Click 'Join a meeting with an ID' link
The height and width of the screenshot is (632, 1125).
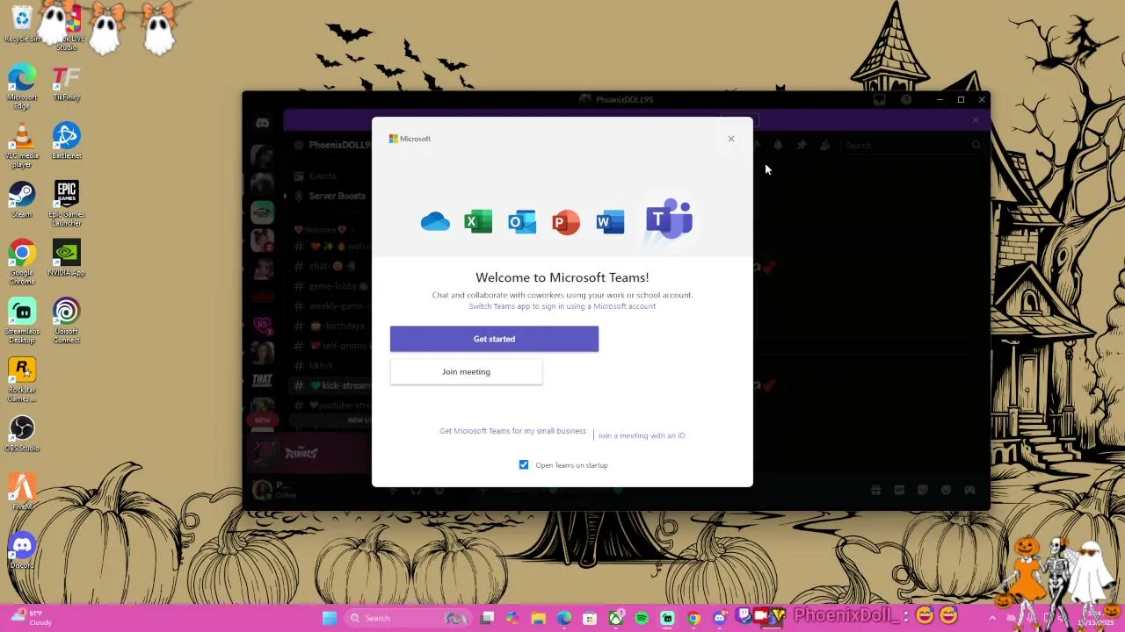tap(642, 435)
